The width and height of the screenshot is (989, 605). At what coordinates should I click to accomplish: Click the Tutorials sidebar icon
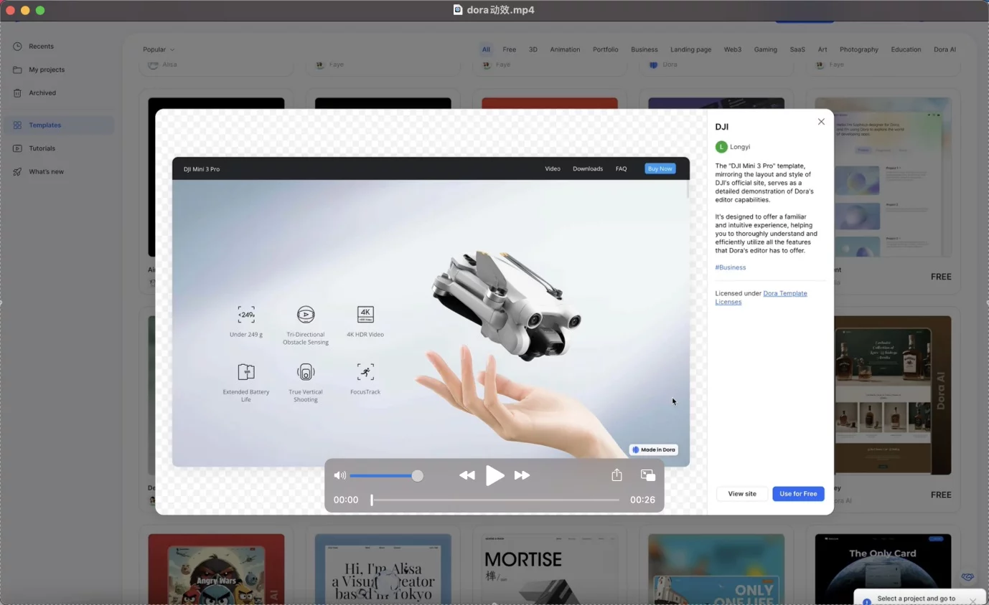coord(17,148)
